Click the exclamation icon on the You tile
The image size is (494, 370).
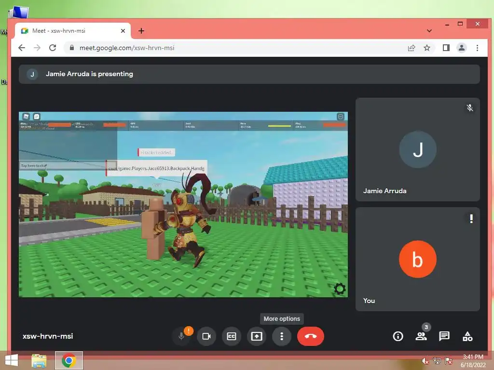[471, 219]
